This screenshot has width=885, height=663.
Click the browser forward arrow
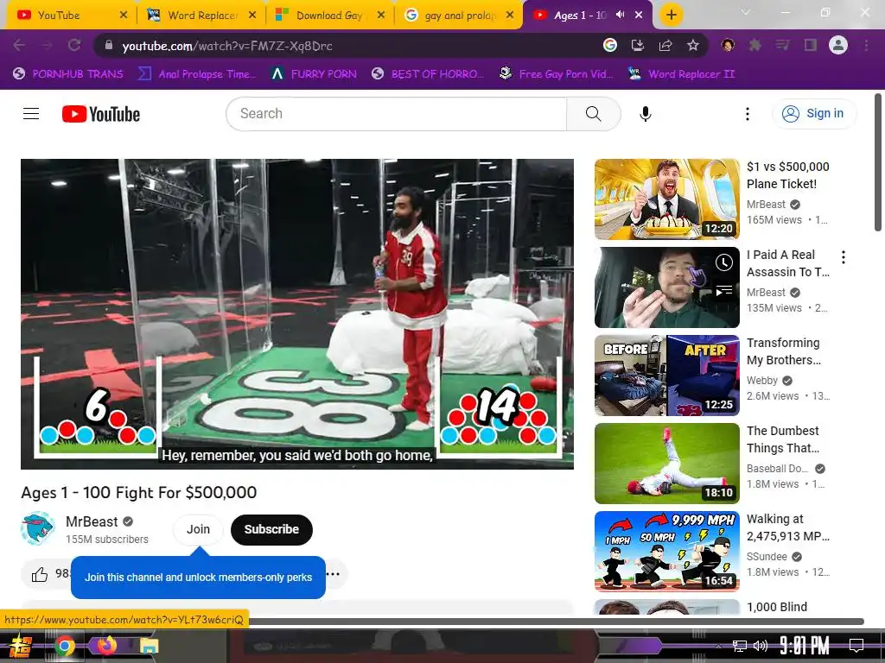click(47, 46)
